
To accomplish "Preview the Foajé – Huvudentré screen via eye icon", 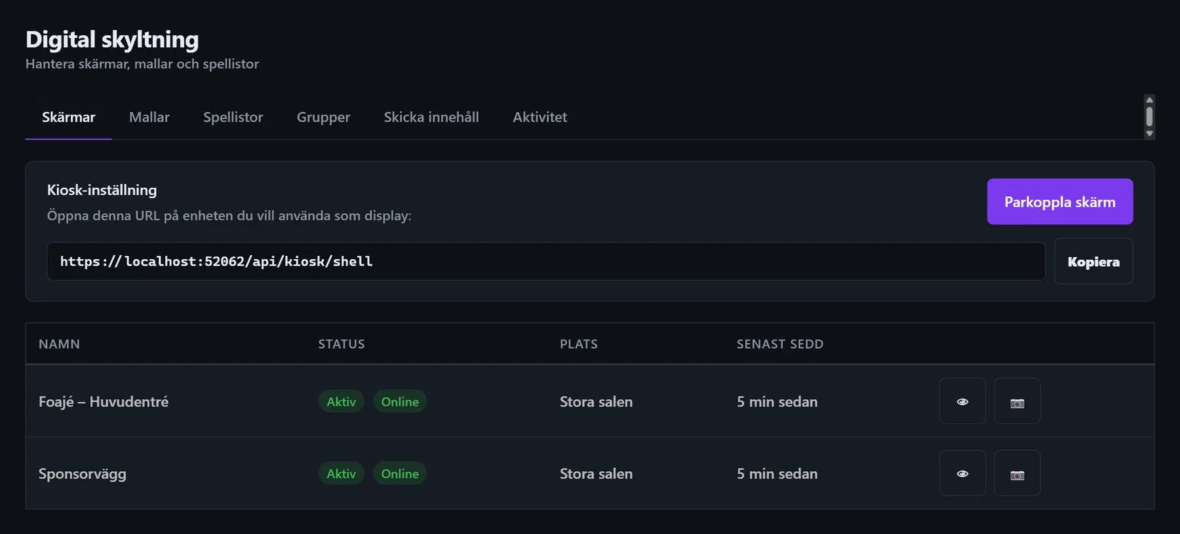I will coord(962,401).
